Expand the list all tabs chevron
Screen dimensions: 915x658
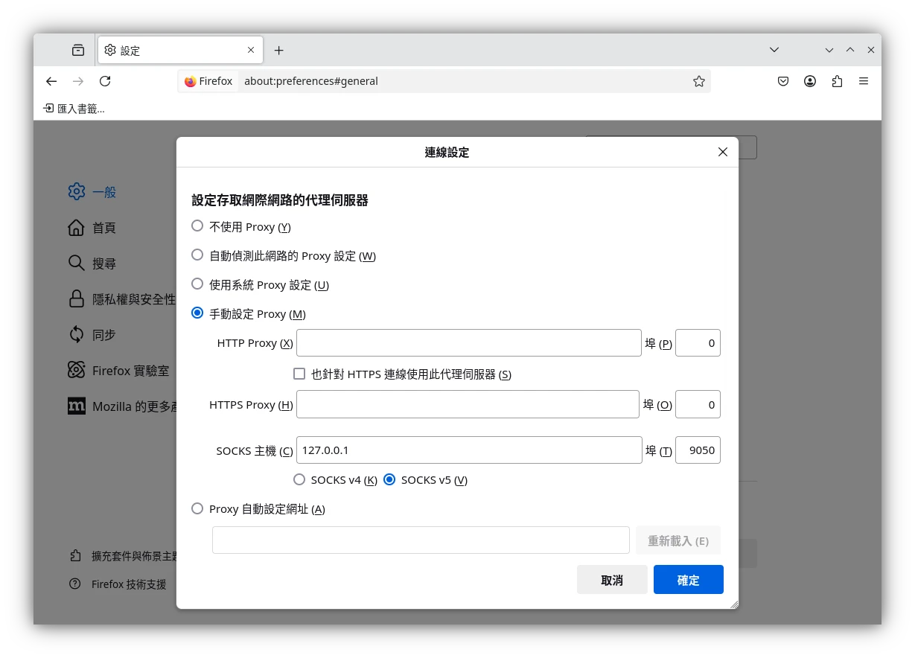click(774, 50)
